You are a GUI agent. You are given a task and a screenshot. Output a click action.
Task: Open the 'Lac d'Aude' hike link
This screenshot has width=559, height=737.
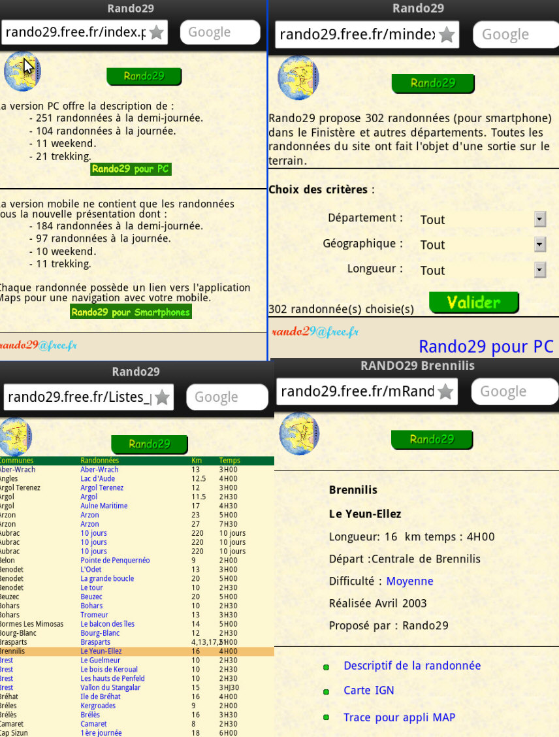pos(98,478)
